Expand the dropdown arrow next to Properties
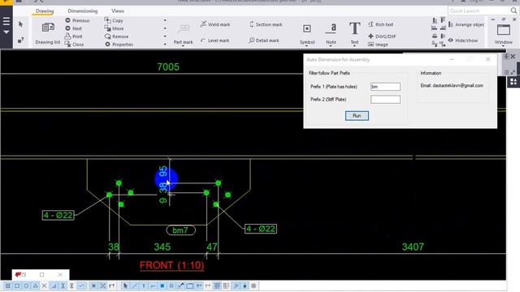The image size is (520, 292). coord(165,45)
